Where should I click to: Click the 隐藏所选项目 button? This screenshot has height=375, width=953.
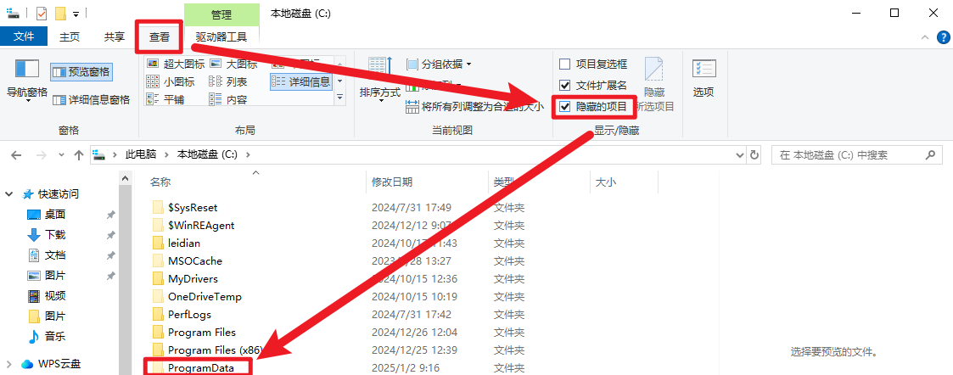[x=654, y=85]
